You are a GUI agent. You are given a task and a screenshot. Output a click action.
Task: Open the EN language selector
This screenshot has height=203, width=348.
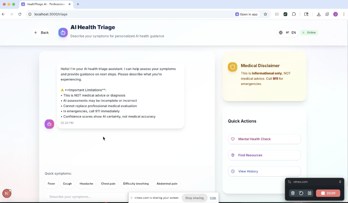pyautogui.click(x=287, y=33)
